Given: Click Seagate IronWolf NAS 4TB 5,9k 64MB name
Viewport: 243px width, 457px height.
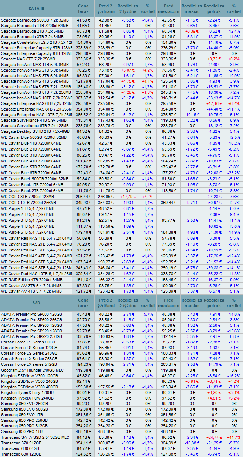Looking at the screenshot, I should point(35,81).
